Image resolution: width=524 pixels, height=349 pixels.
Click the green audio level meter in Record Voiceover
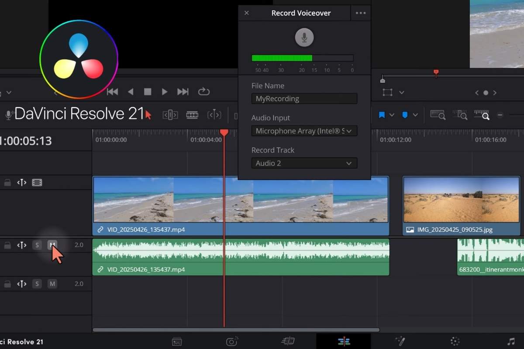[303, 58]
